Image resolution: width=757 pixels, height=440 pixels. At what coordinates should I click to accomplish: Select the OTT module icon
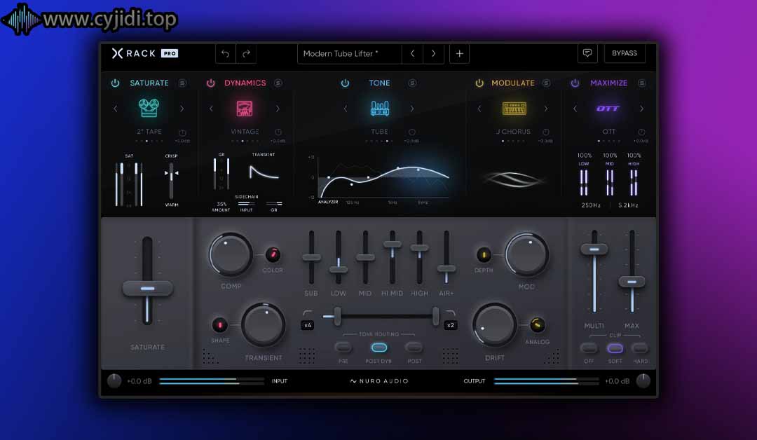[608, 108]
